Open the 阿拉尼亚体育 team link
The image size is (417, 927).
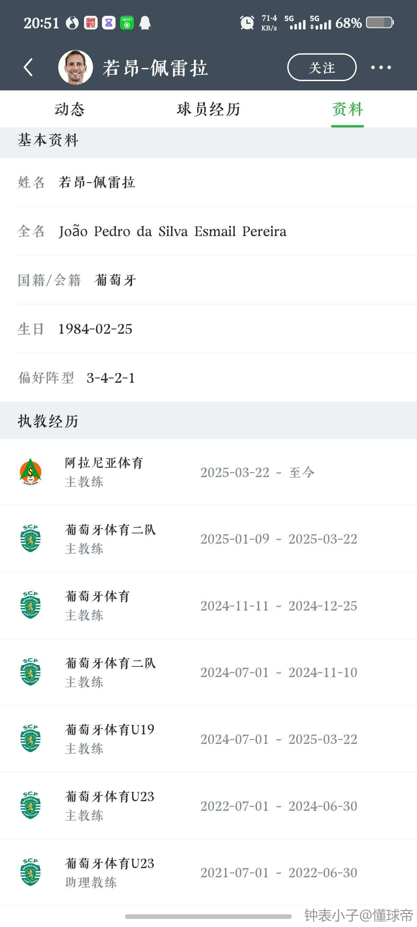click(104, 463)
